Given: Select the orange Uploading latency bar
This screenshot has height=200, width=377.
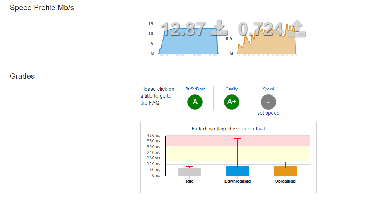Looking at the screenshot, I should [x=285, y=171].
